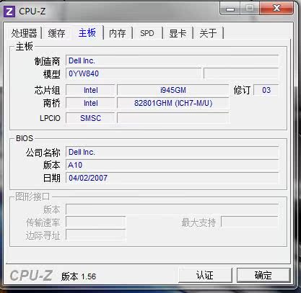Minimize the CPU-Z window
The image size is (301, 293).
pyautogui.click(x=230, y=9)
